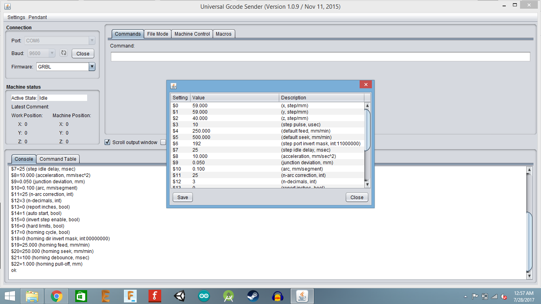Click Save in the firmware settings dialog
This screenshot has height=304, width=541.
pyautogui.click(x=183, y=198)
